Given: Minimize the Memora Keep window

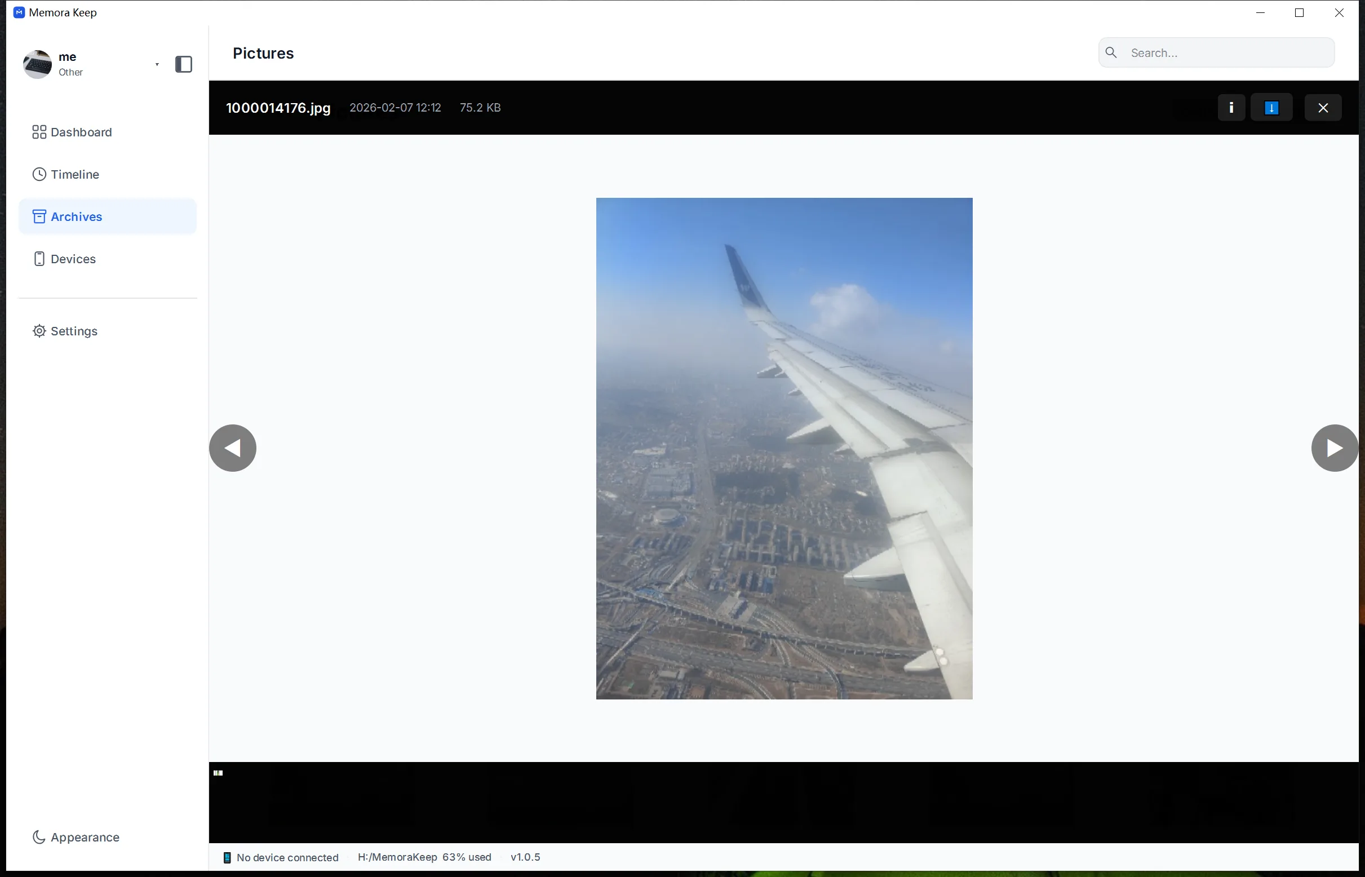Looking at the screenshot, I should 1260,12.
